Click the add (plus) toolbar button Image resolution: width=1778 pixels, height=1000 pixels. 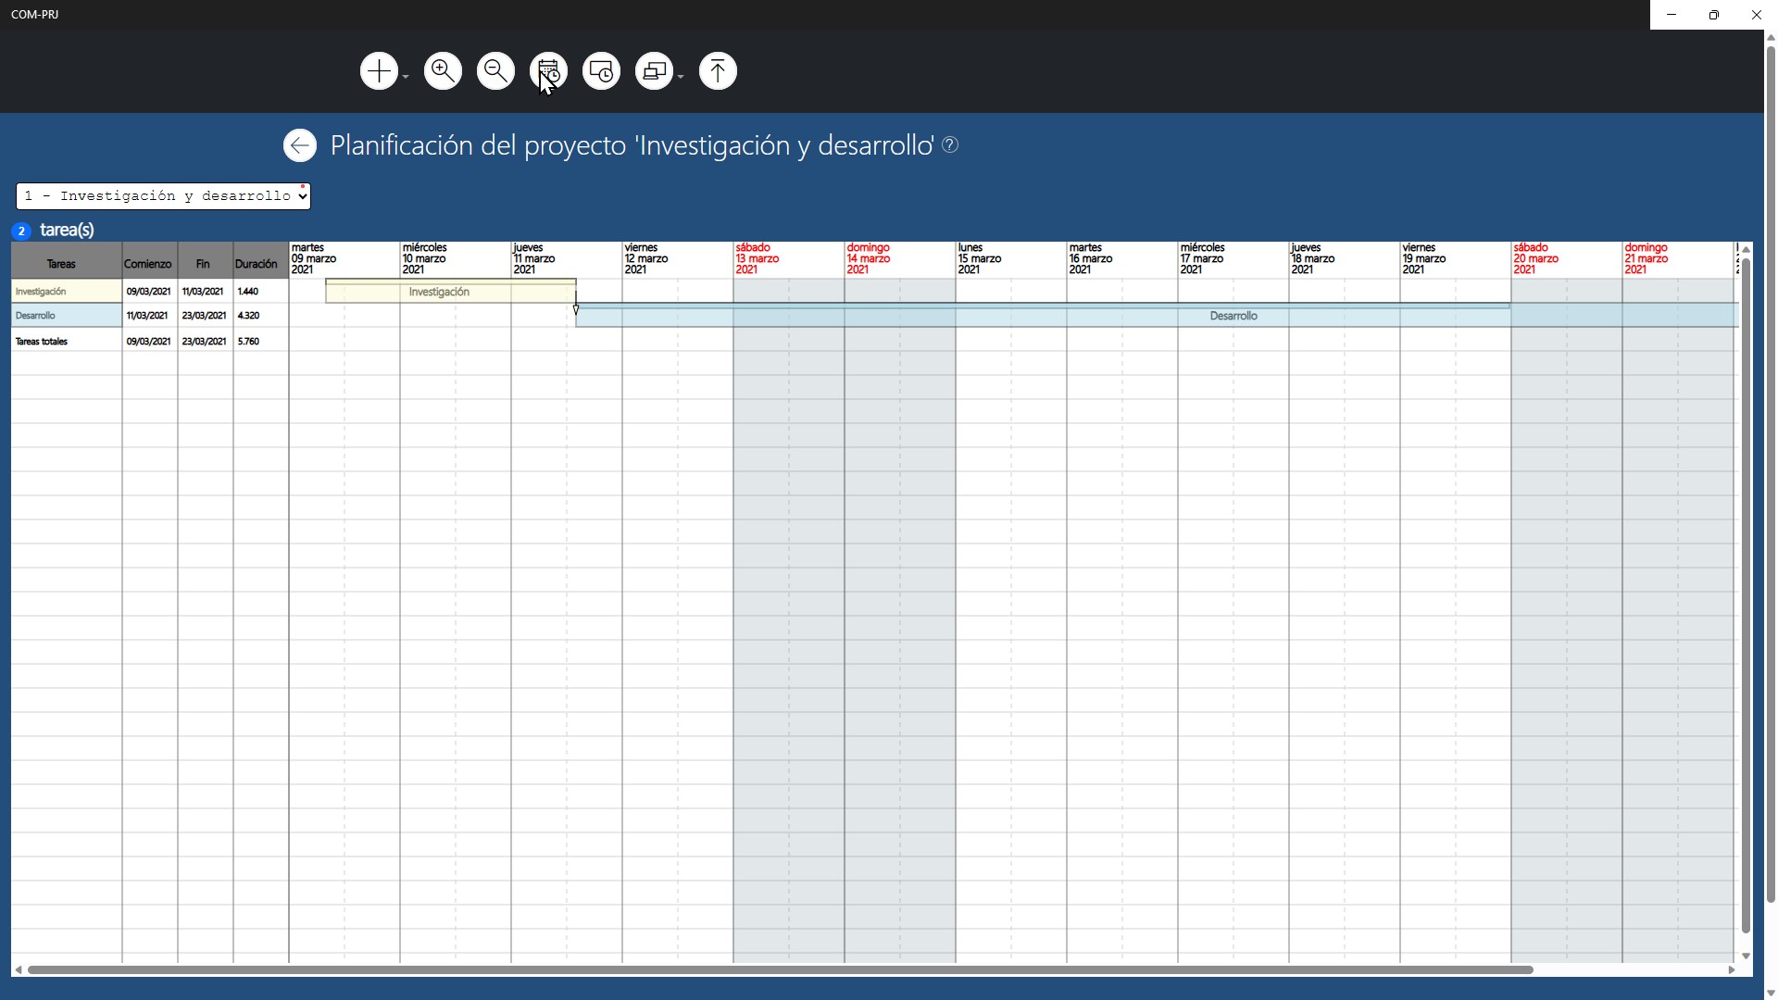[378, 71]
